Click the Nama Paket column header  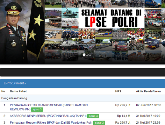pyautogui.click(x=18, y=91)
